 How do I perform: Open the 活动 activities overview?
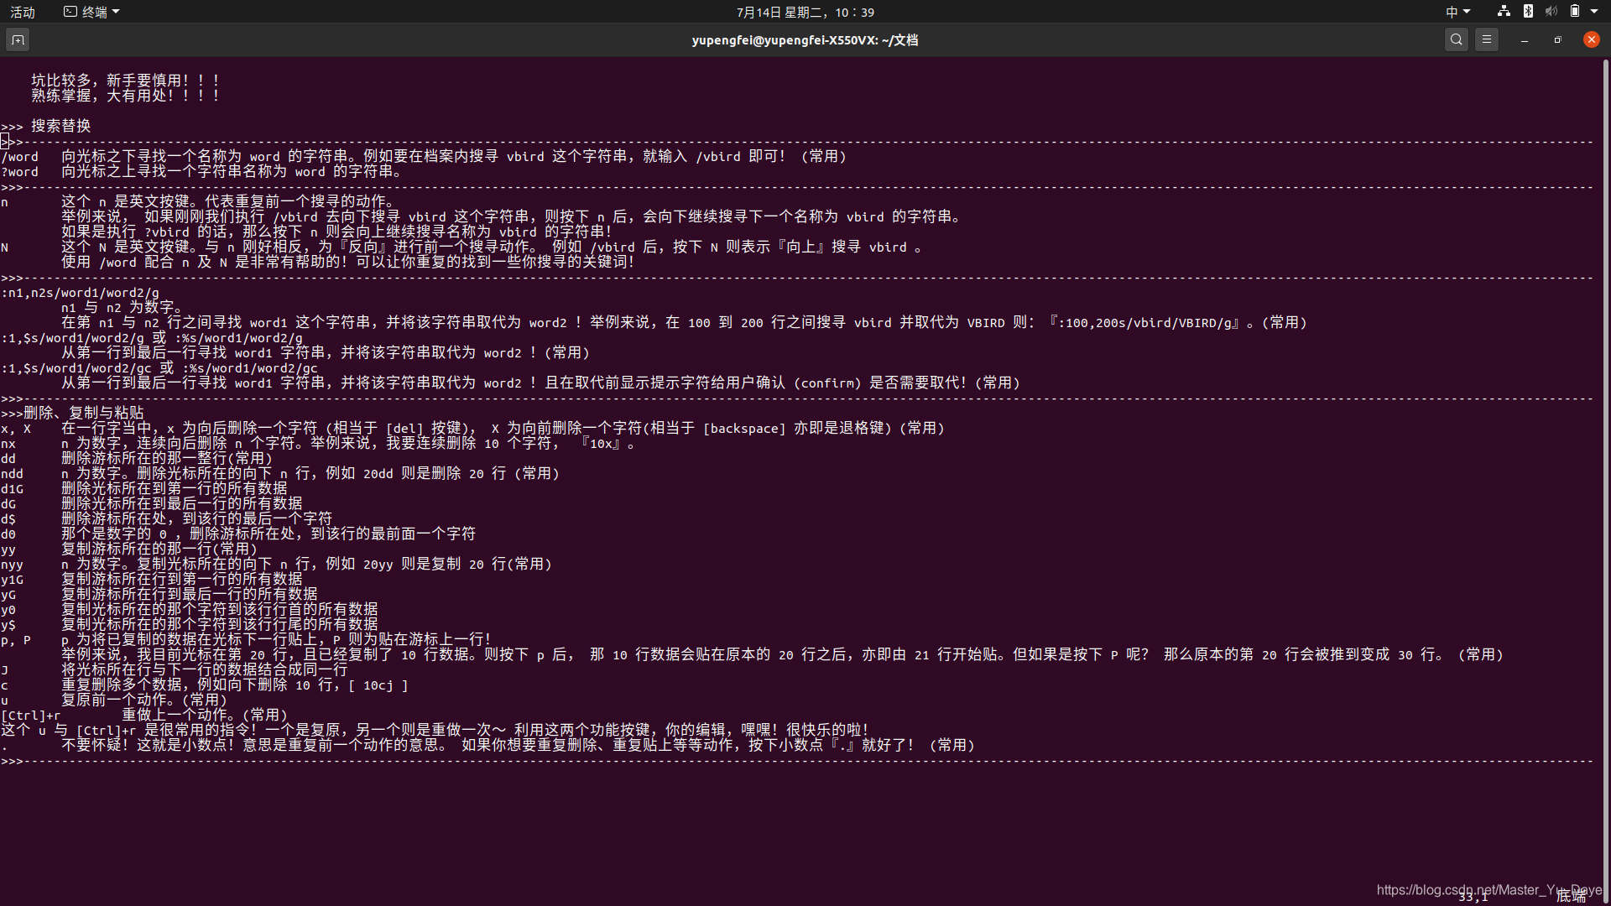[23, 12]
